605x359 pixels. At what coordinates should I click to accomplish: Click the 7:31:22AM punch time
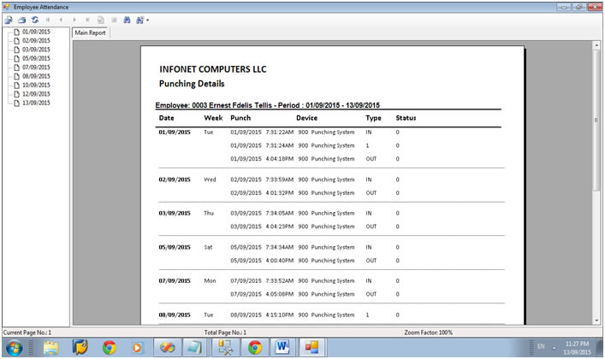tap(279, 132)
